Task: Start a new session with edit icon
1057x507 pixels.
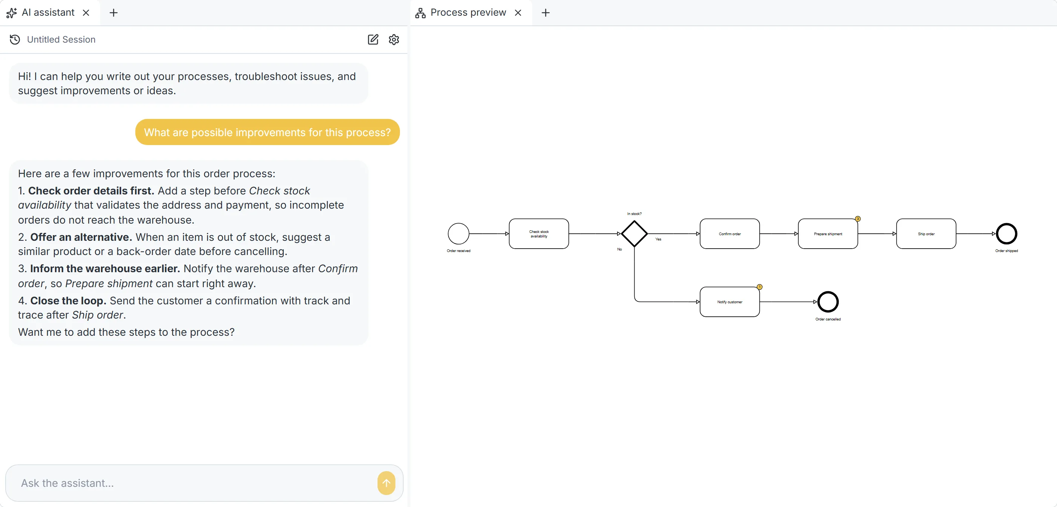Action: (373, 39)
